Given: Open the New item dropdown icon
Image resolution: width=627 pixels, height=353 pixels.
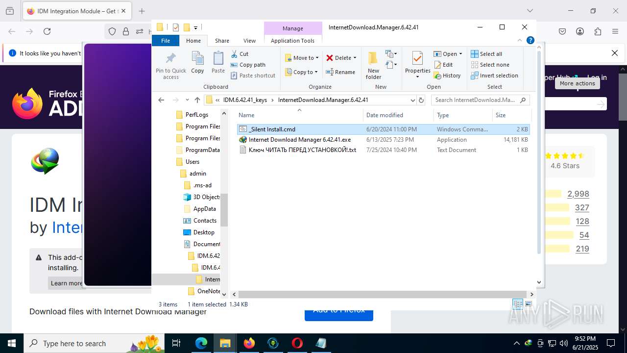Looking at the screenshot, I should (x=391, y=54).
